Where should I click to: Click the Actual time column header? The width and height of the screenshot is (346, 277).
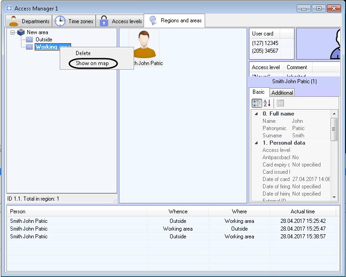pyautogui.click(x=303, y=212)
